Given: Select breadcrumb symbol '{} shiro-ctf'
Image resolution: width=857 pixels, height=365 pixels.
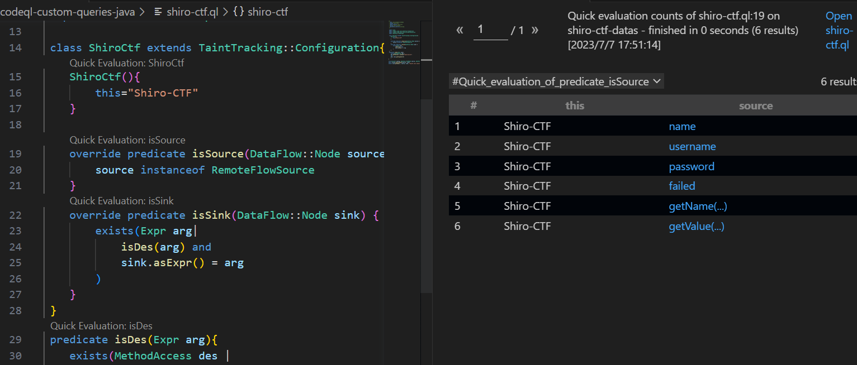Looking at the screenshot, I should click(261, 11).
